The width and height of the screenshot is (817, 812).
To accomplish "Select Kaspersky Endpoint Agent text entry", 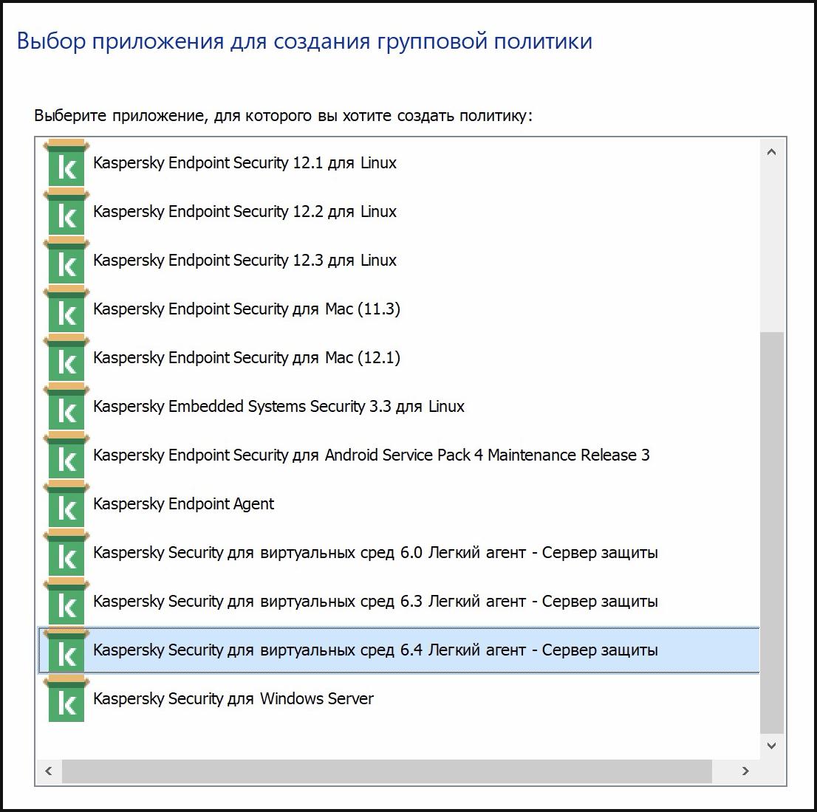I will tap(183, 503).
